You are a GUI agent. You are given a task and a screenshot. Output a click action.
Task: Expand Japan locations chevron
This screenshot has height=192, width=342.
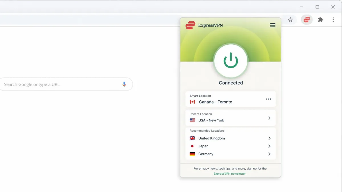tap(269, 146)
